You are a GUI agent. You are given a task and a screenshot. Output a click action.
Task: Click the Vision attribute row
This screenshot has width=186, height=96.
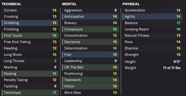click(x=91, y=86)
